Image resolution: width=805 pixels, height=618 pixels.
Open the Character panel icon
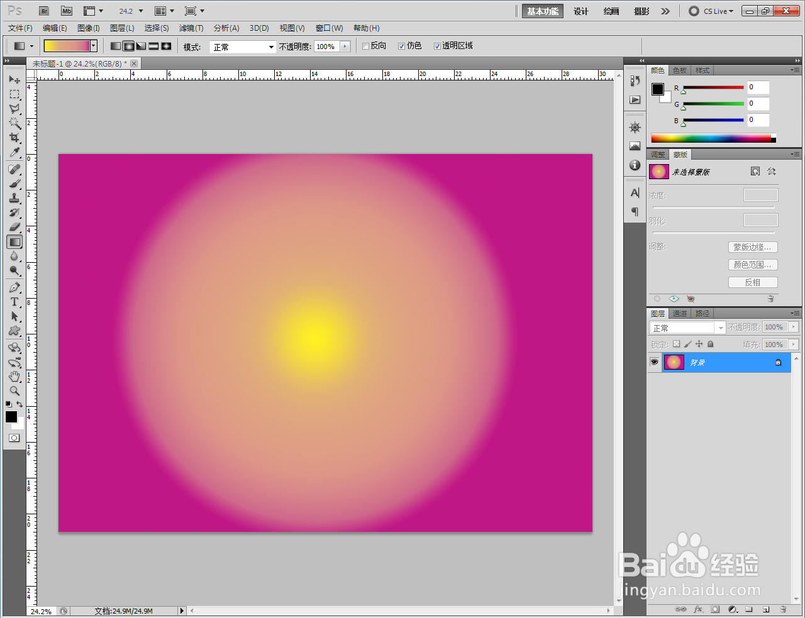click(635, 192)
